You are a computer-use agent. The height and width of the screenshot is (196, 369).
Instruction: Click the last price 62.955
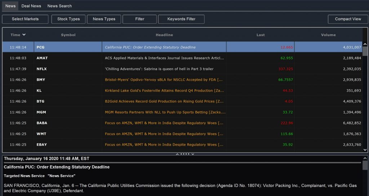(286, 58)
